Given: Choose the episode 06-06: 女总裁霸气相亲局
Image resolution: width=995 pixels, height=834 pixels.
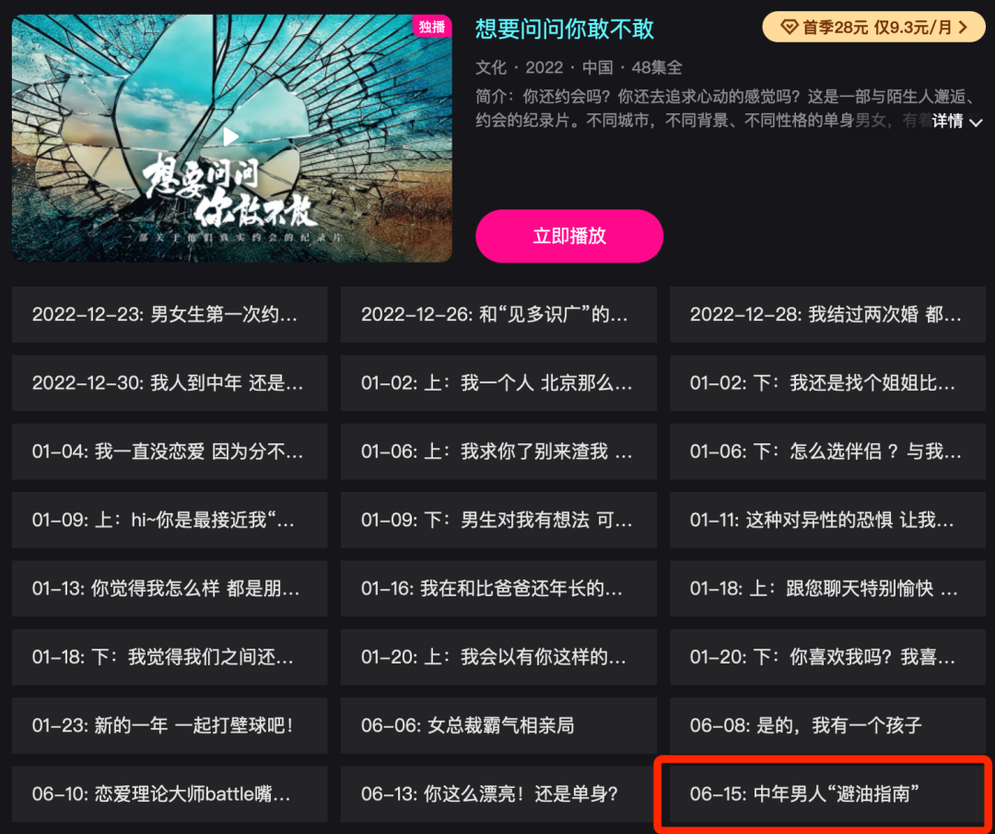Looking at the screenshot, I should click(498, 725).
